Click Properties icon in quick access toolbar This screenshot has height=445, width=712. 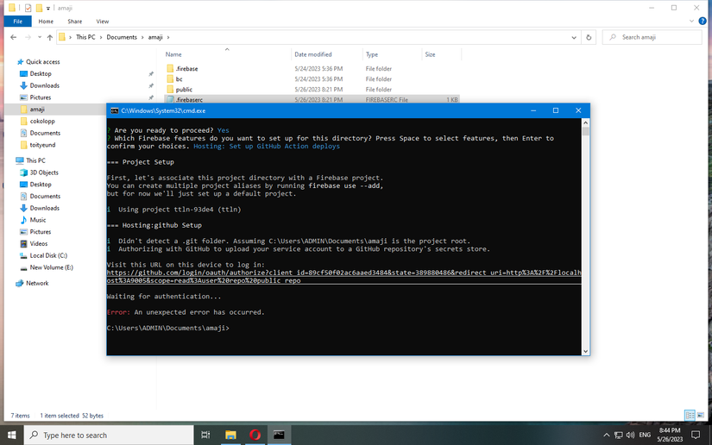(28, 8)
